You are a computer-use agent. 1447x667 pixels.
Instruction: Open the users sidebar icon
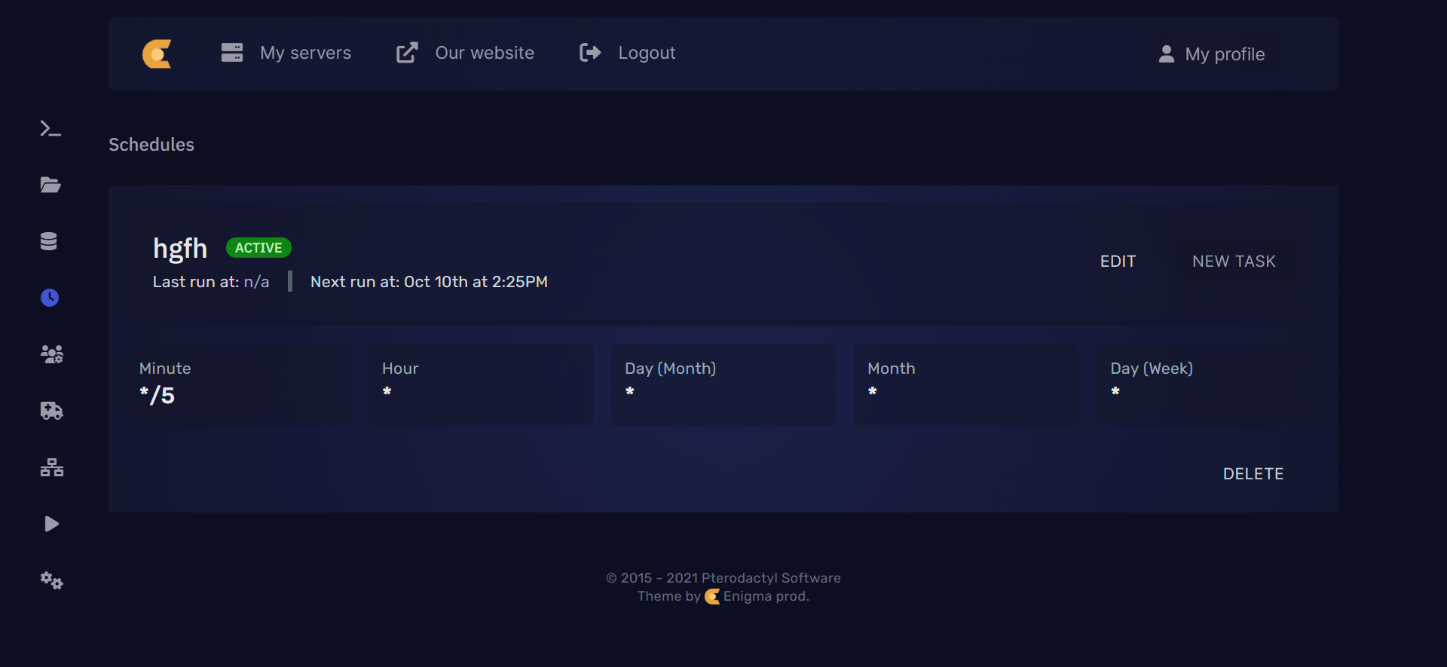(x=51, y=354)
